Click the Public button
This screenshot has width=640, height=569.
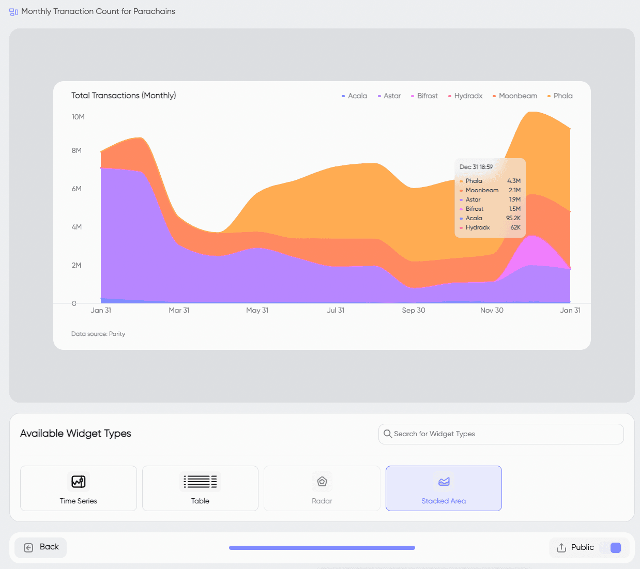[x=583, y=547]
